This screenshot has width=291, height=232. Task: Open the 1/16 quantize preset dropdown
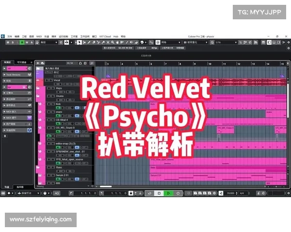point(226,43)
